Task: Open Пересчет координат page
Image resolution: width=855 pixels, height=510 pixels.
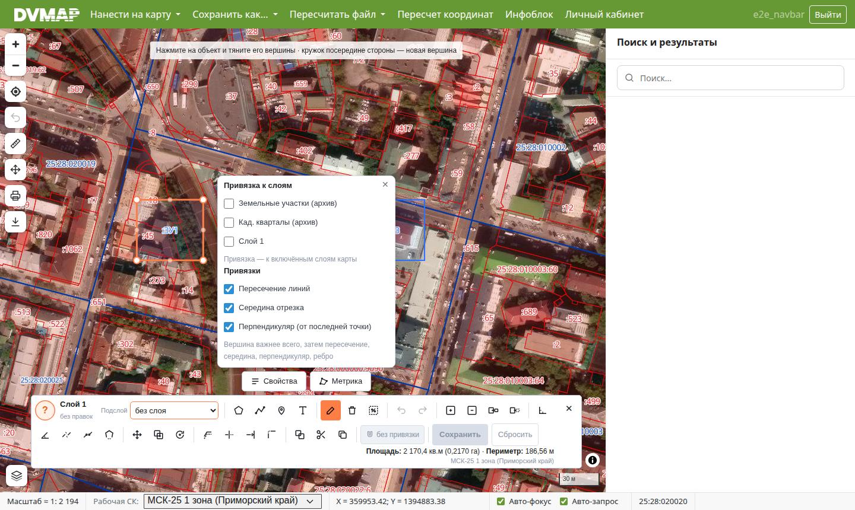Action: point(445,14)
